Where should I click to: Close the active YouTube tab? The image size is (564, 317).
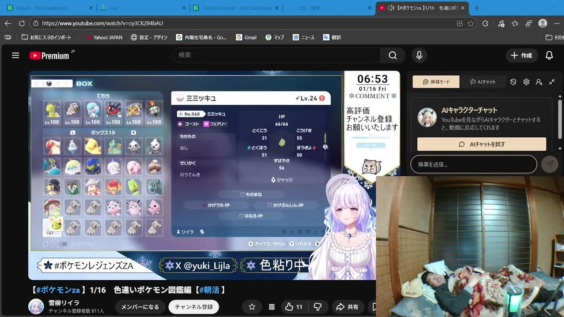point(463,8)
